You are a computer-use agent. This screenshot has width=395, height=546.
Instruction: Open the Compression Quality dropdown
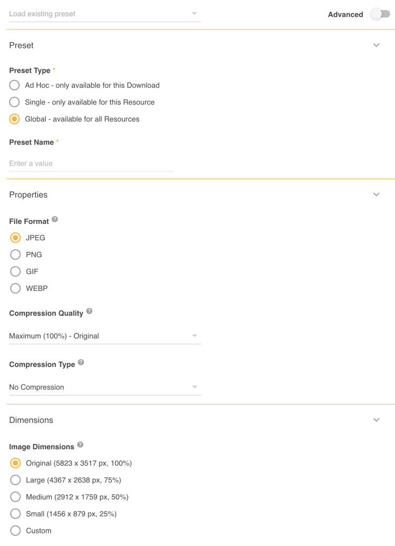coord(105,336)
